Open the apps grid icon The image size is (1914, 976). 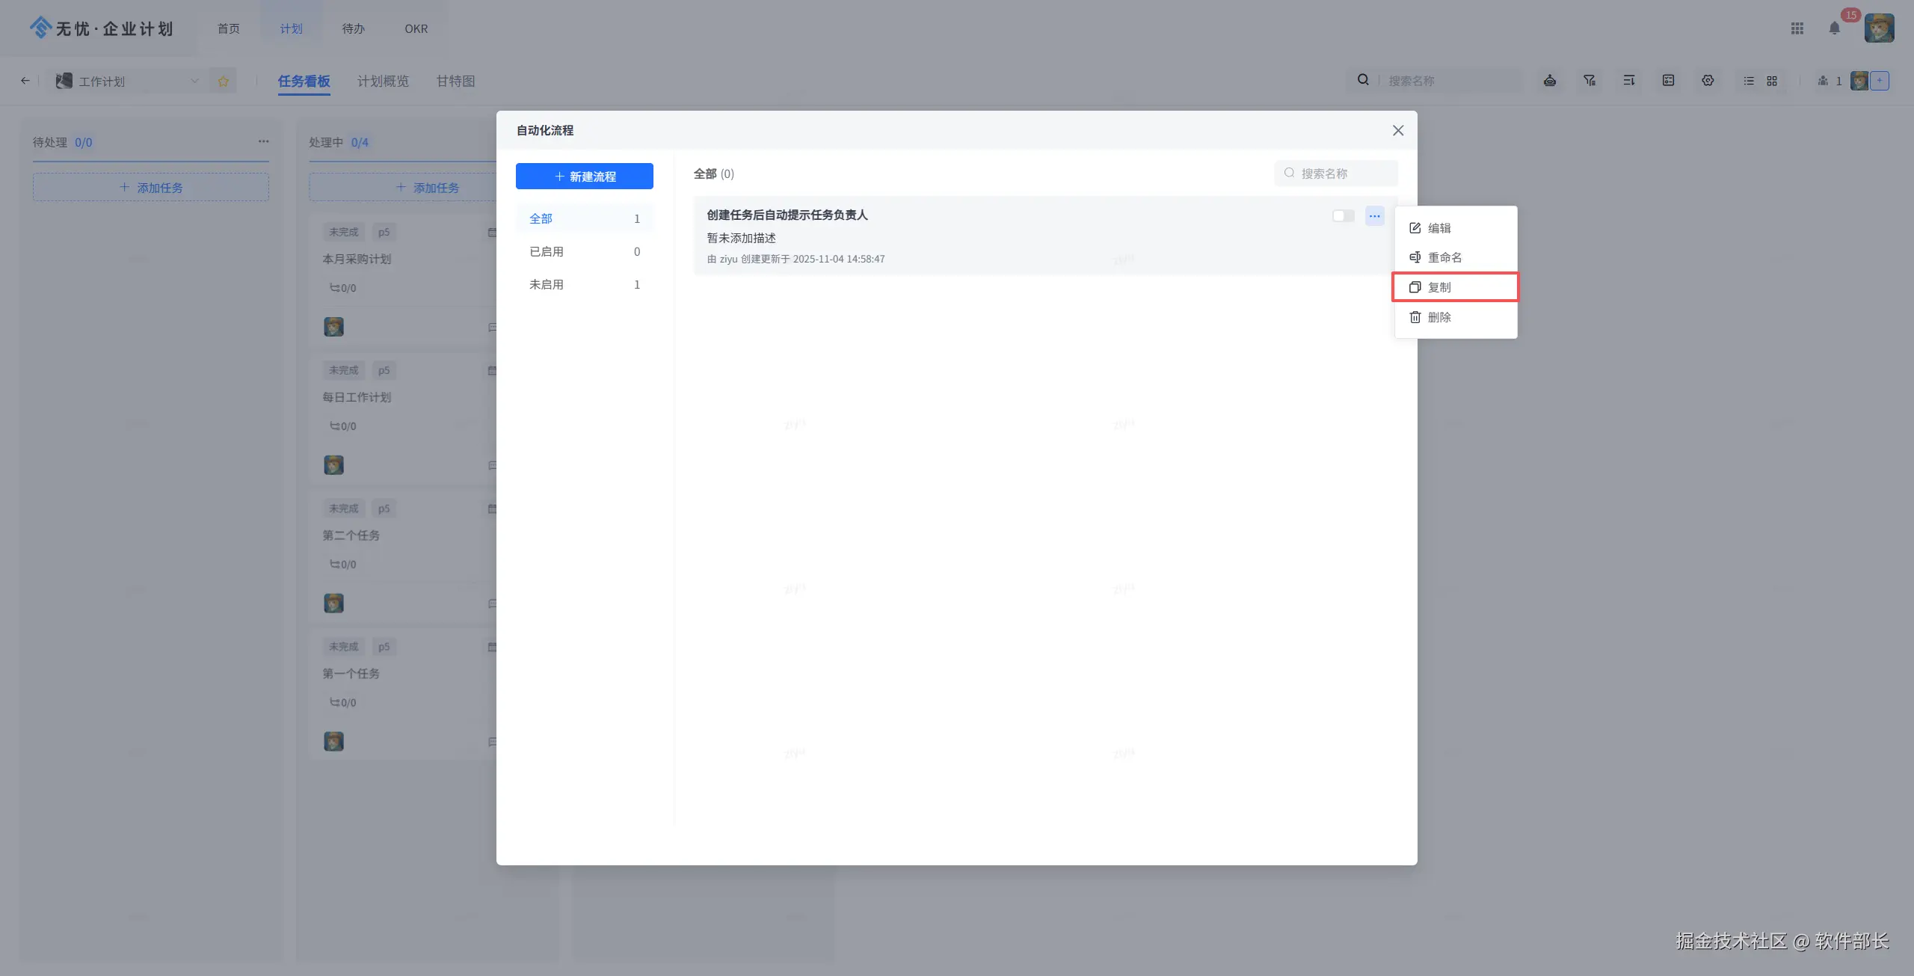coord(1797,28)
